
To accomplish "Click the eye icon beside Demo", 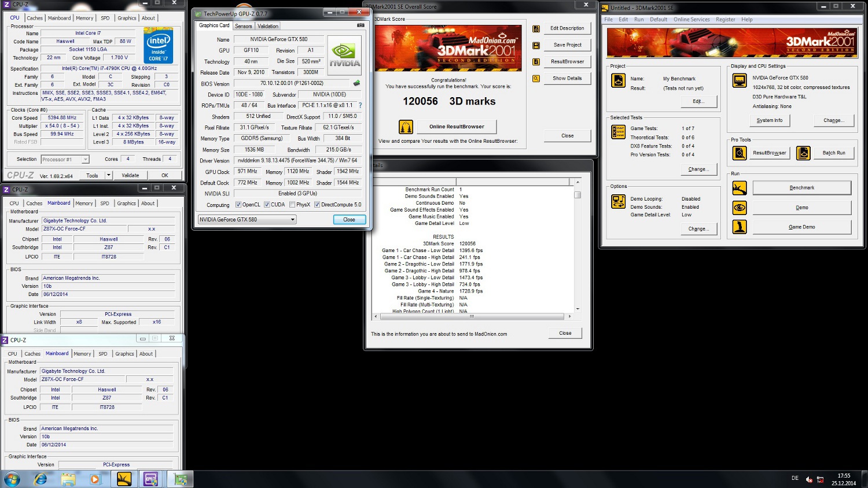I will tap(740, 208).
